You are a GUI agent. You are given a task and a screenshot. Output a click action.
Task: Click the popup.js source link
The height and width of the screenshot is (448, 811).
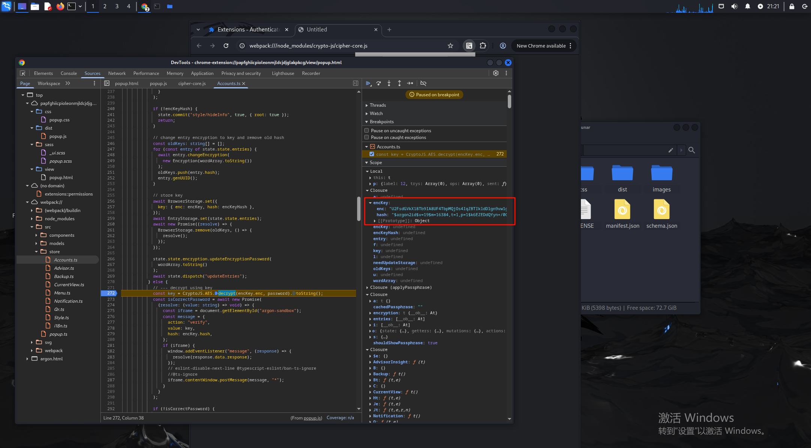click(312, 418)
